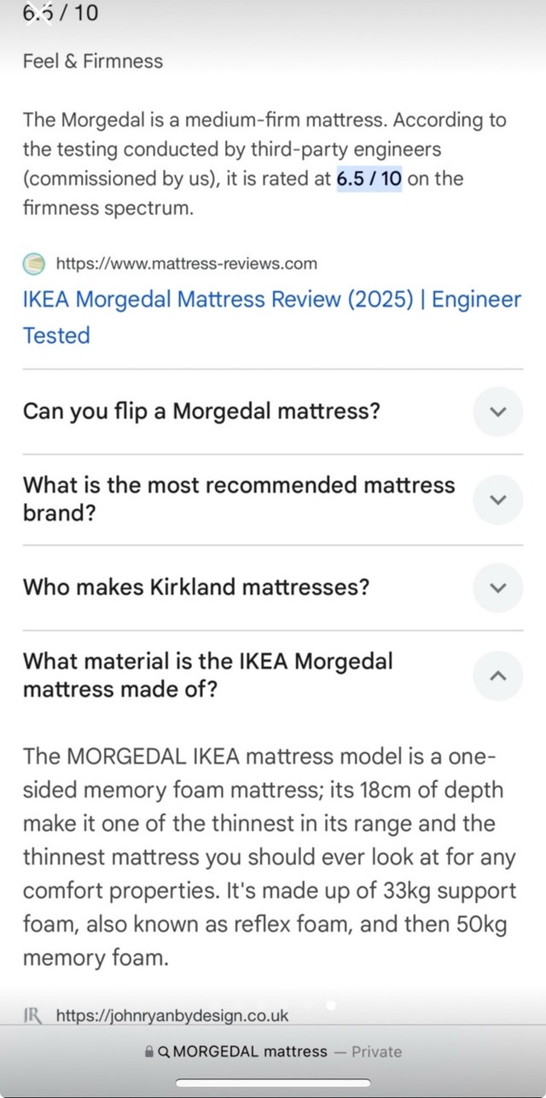Tap the "Who makes Kirkland mattresses?" question
Image resolution: width=546 pixels, height=1098 pixels.
196,587
